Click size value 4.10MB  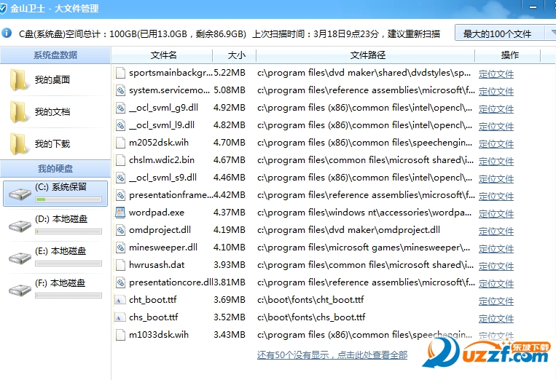pyautogui.click(x=230, y=248)
